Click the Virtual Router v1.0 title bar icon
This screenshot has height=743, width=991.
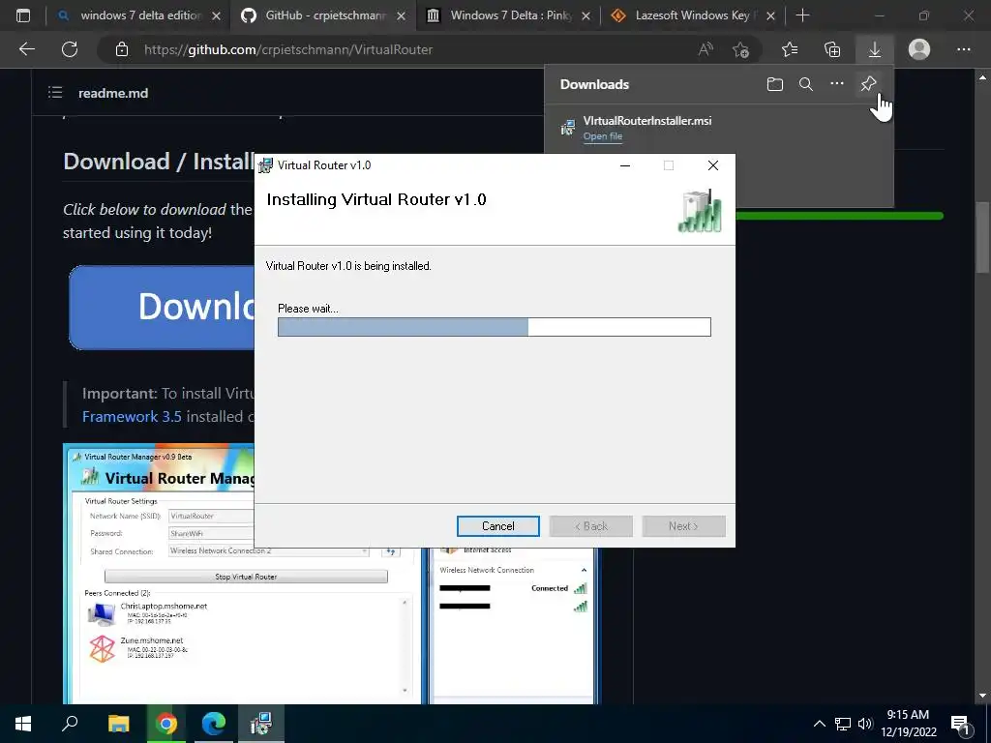265,165
